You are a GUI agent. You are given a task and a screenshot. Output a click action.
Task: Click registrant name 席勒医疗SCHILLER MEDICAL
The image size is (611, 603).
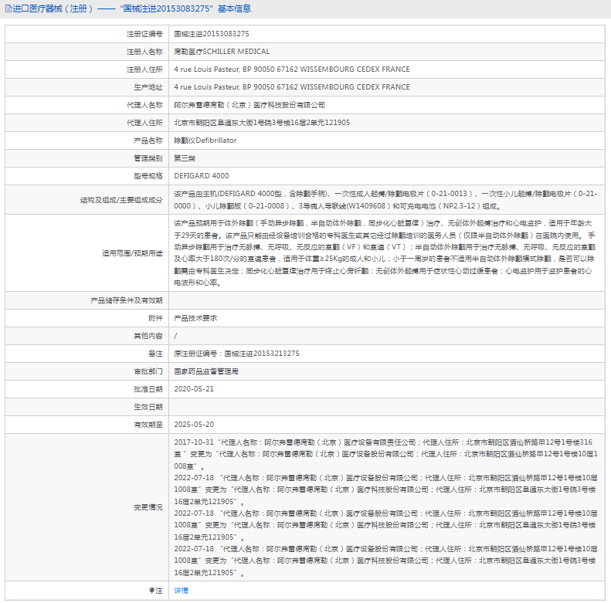pos(222,52)
